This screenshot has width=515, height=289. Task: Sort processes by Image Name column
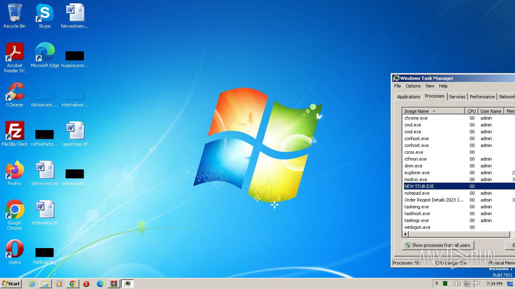point(433,111)
